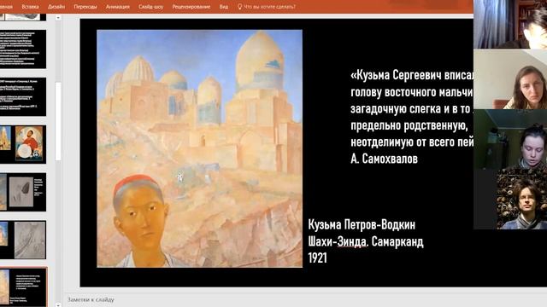Open the Слайд-шоу tab
Screen dimensions: 547x307
tap(150, 7)
